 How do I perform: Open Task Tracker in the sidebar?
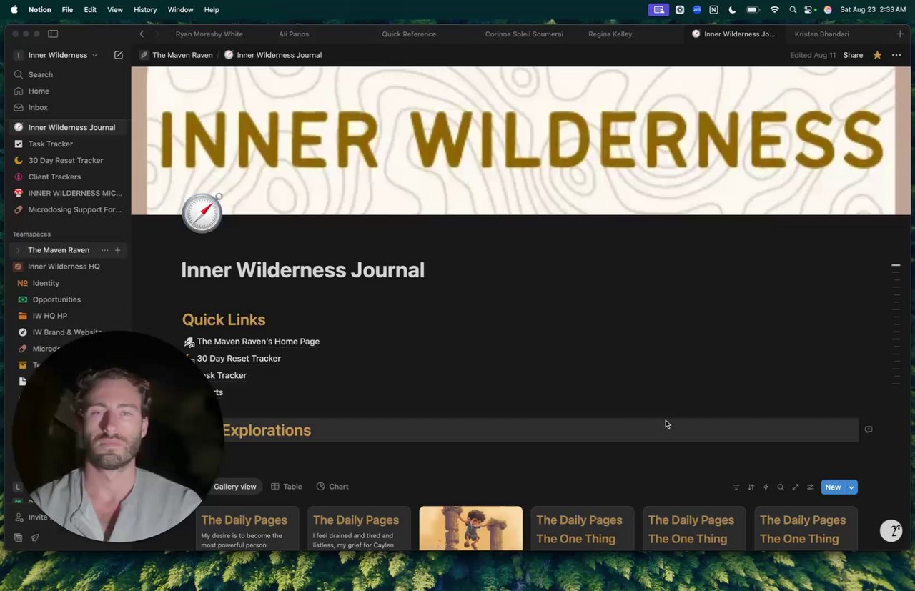pyautogui.click(x=51, y=144)
